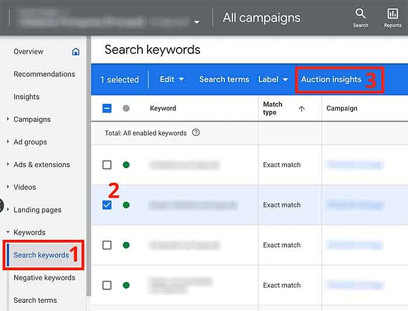
Task: Click the Overview home icon
Action: click(76, 51)
